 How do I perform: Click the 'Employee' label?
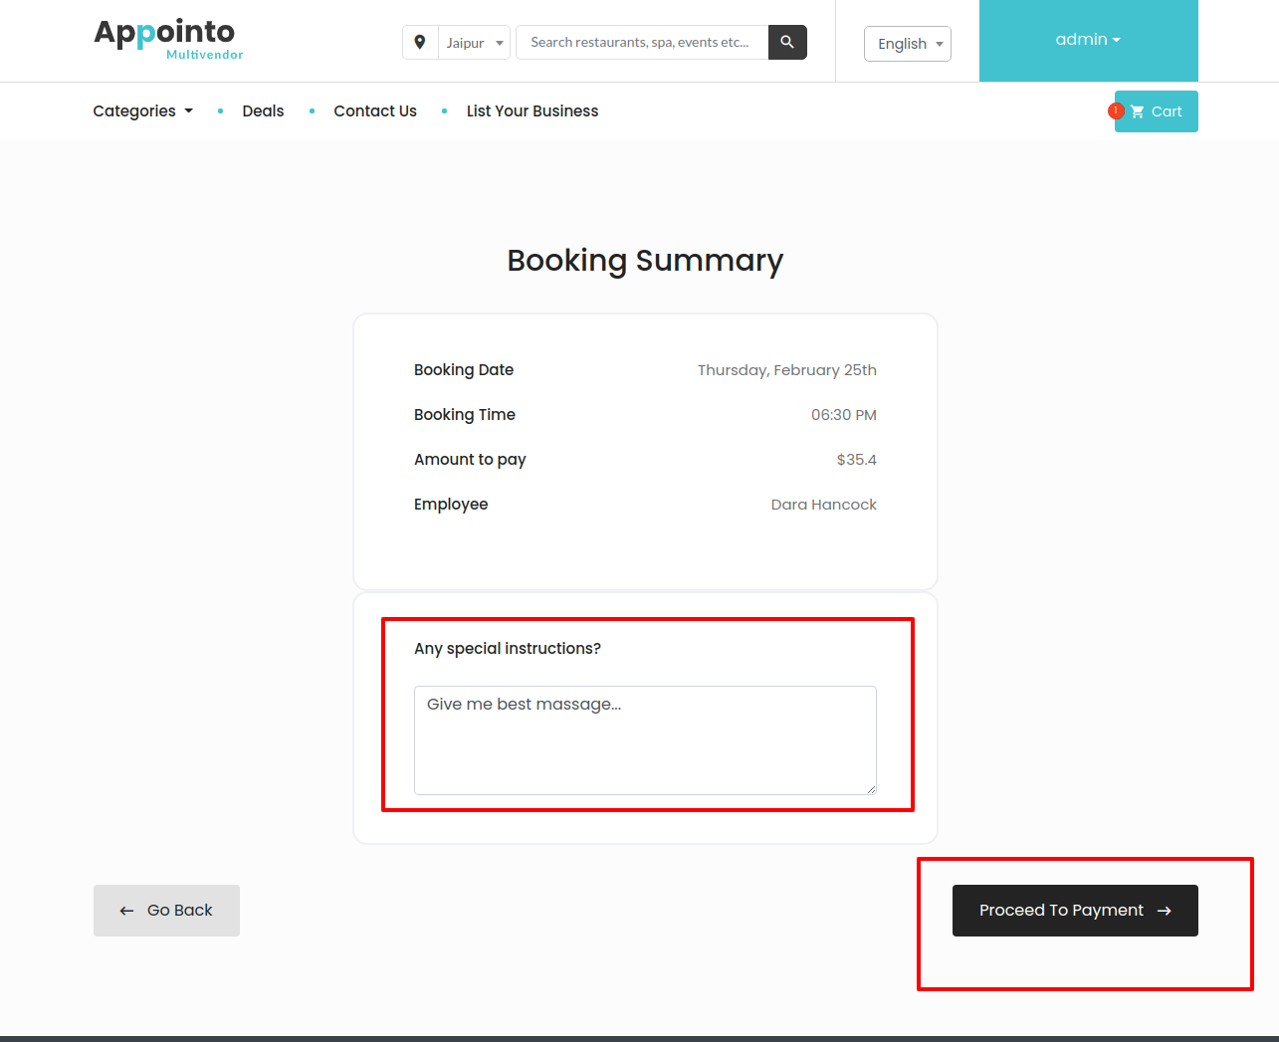[451, 505]
